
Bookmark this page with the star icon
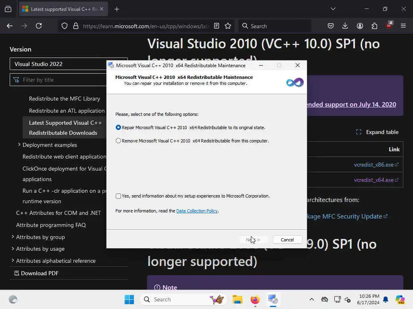click(228, 26)
